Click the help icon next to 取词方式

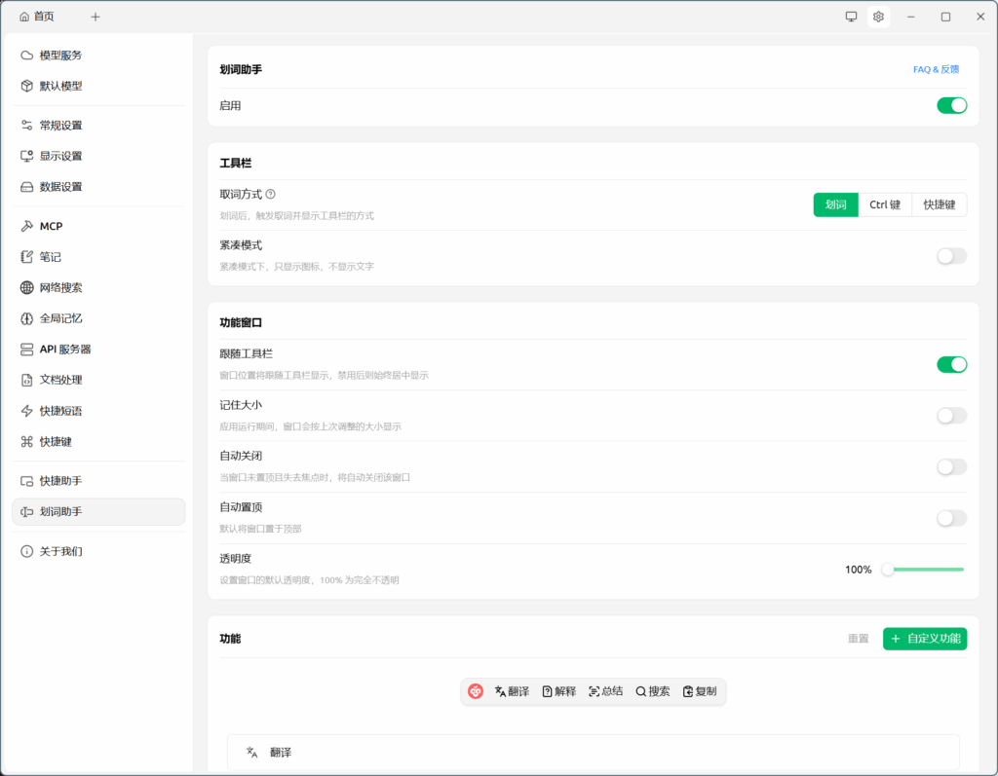[x=271, y=195]
